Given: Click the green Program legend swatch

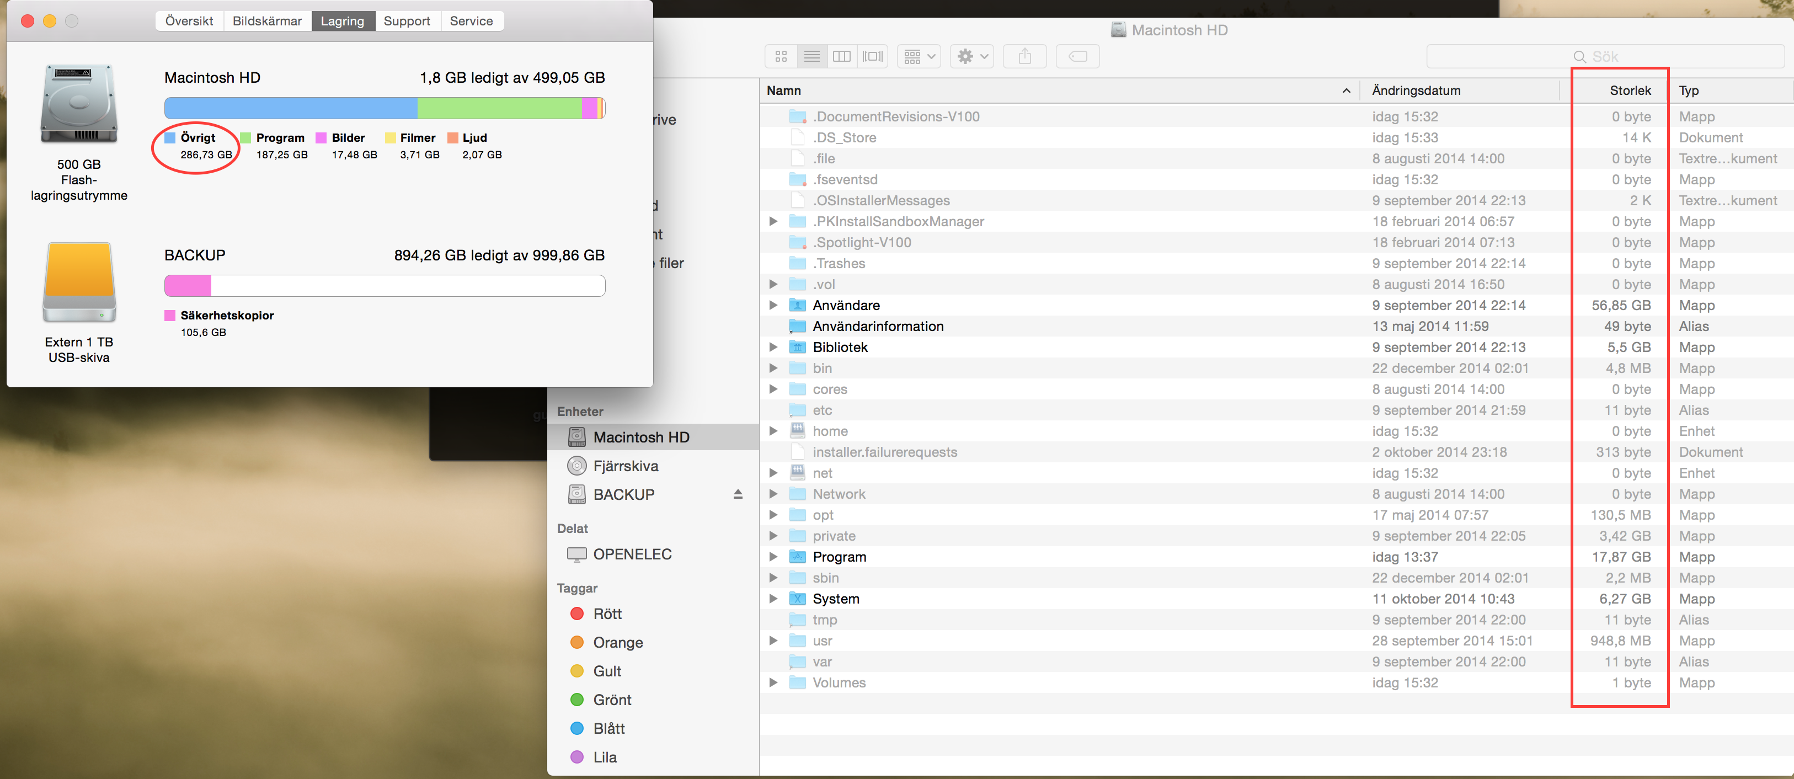Looking at the screenshot, I should [246, 138].
